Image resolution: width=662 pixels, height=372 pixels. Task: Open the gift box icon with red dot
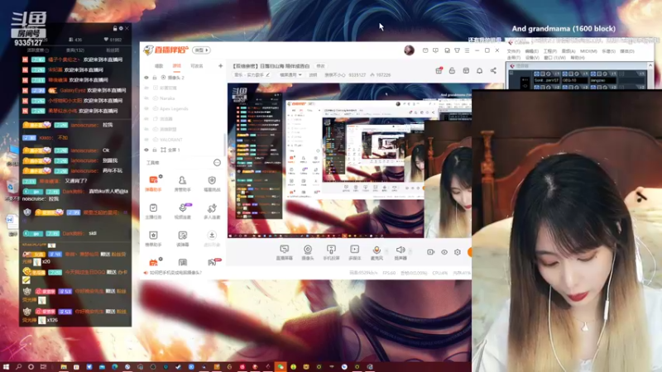pos(439,70)
